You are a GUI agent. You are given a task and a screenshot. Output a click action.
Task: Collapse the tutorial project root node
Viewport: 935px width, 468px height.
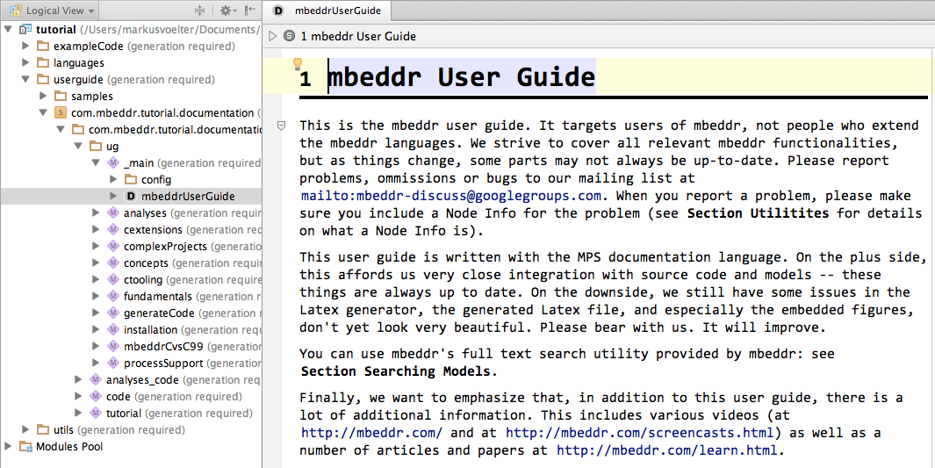click(x=8, y=29)
